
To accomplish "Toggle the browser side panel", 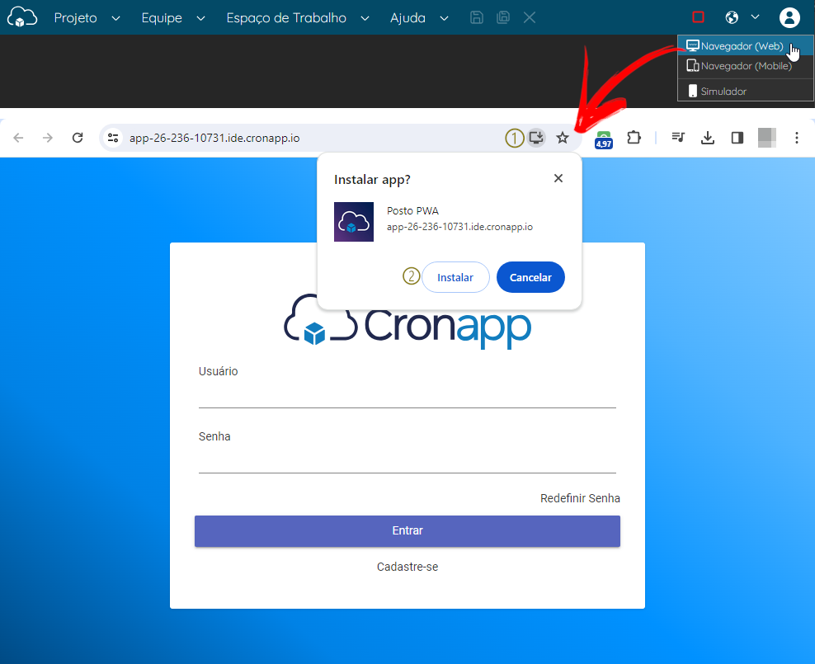I will click(x=737, y=138).
